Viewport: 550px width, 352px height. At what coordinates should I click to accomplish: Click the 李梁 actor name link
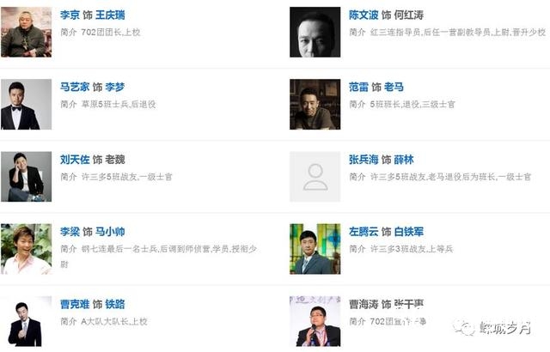tap(70, 232)
